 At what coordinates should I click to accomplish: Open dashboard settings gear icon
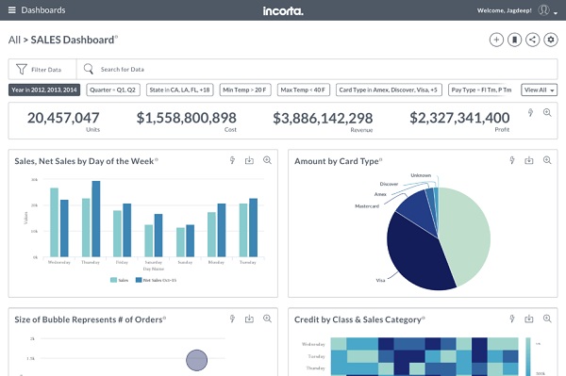tap(551, 40)
